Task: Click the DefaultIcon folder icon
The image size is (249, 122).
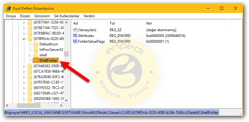Action: [x=36, y=44]
